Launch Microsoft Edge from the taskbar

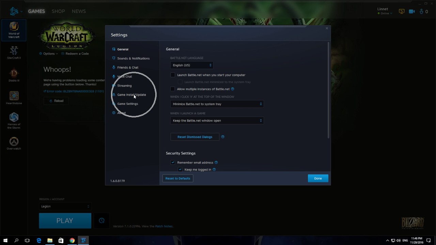pyautogui.click(x=39, y=240)
